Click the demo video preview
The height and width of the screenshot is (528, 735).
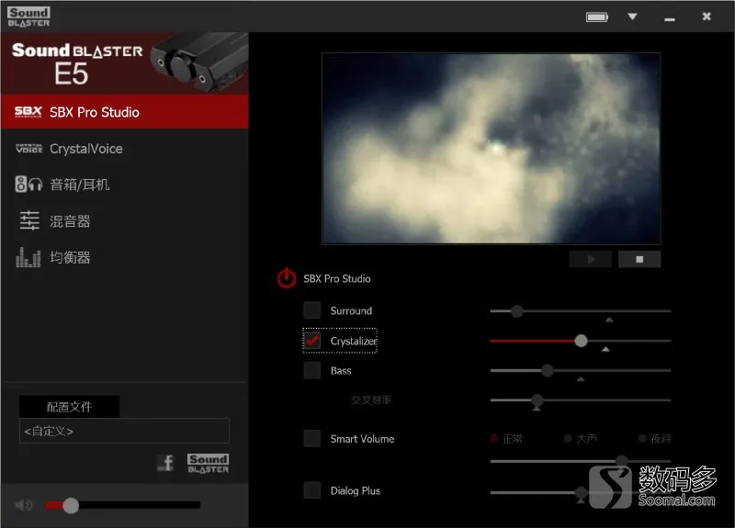(x=492, y=149)
